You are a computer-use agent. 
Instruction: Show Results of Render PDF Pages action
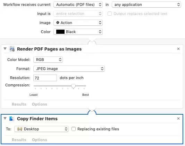pos(19,104)
